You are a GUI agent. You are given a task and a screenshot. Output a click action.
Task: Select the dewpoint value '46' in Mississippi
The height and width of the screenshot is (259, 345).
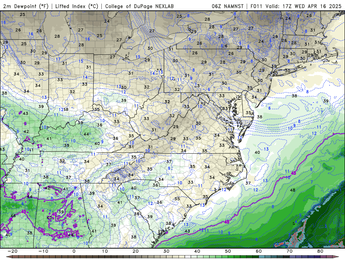pos(13,216)
